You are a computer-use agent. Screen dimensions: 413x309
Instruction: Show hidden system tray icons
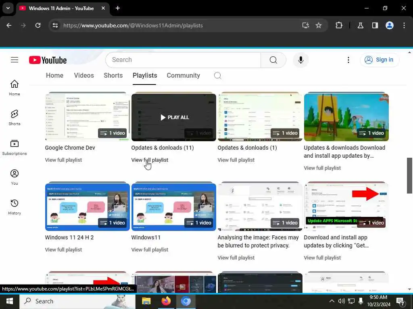pyautogui.click(x=332, y=301)
